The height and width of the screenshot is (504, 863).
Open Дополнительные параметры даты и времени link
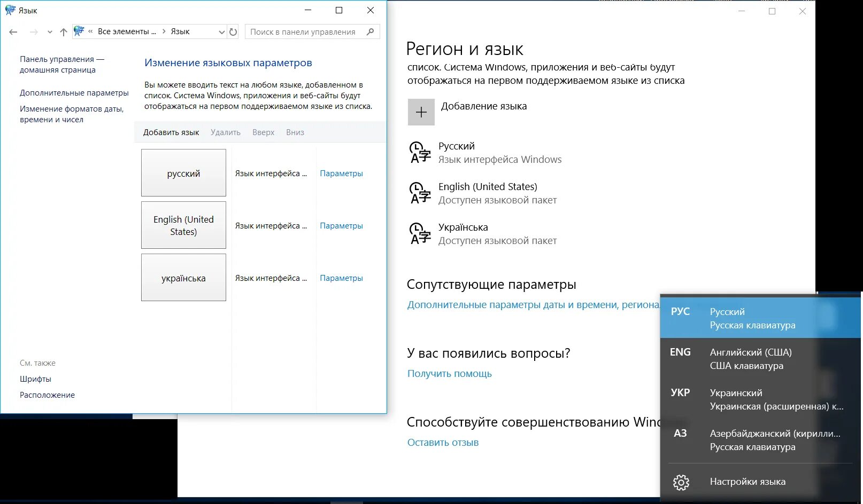coord(534,305)
